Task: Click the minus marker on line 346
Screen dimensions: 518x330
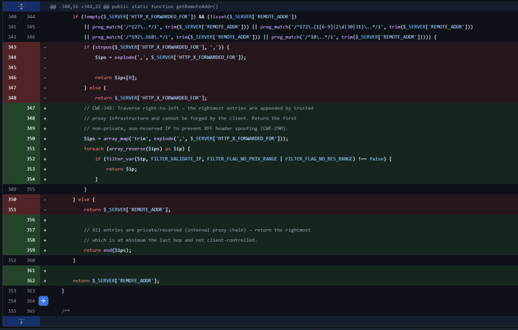Action: 45,78
